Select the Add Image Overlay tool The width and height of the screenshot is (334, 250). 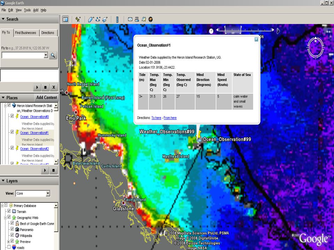[105, 19]
